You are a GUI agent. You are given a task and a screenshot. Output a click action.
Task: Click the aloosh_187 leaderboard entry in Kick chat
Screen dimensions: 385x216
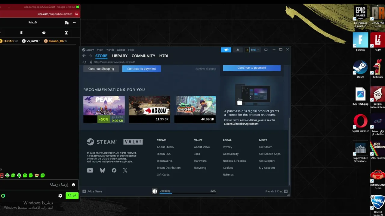point(55,41)
